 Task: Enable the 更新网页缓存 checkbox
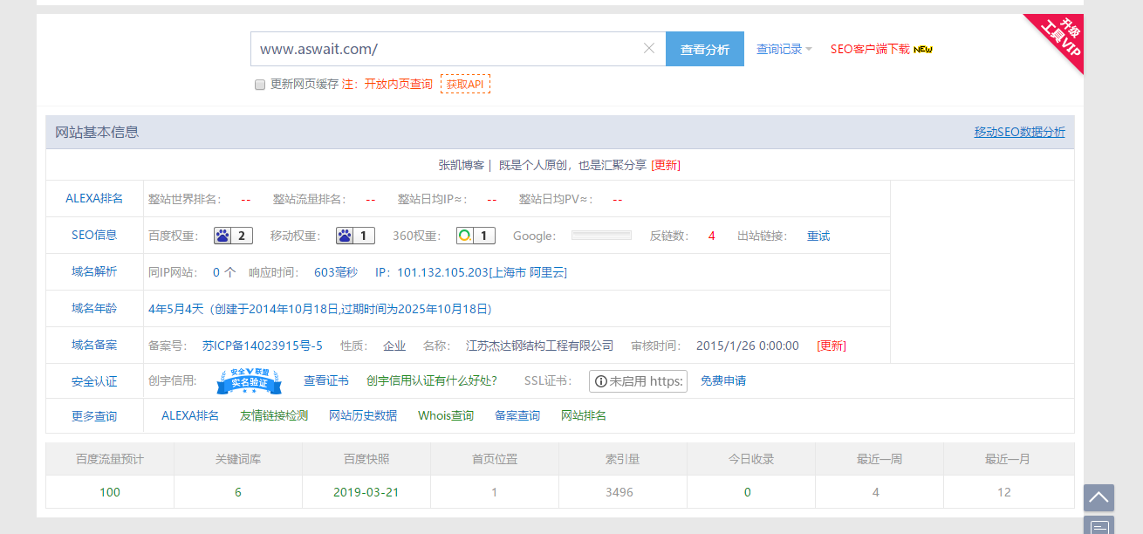259,85
